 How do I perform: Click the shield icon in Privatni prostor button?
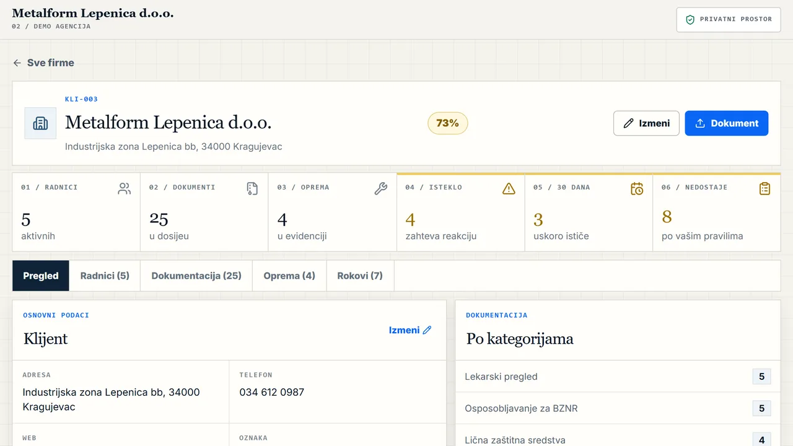(x=690, y=19)
